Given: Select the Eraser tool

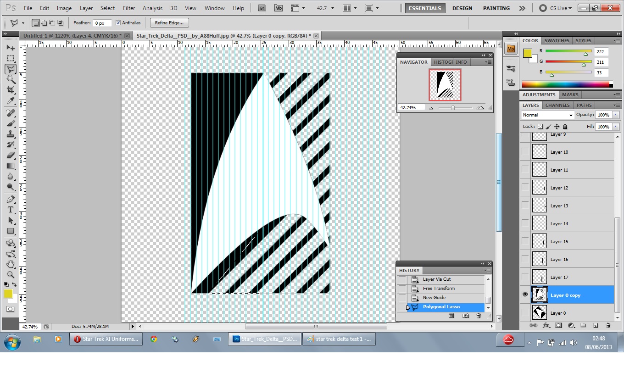Looking at the screenshot, I should click(11, 155).
